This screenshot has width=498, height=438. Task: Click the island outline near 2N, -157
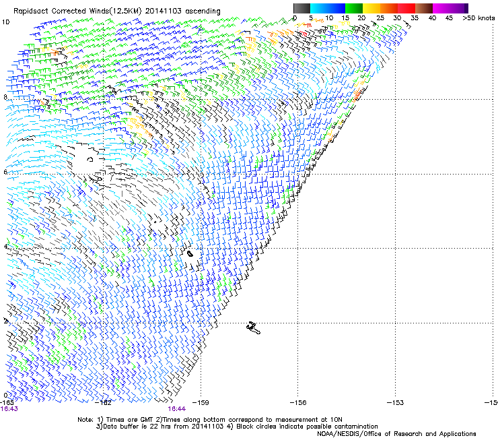coord(254,328)
